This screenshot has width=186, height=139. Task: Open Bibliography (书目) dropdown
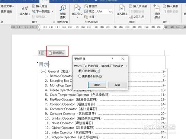click(x=90, y=17)
